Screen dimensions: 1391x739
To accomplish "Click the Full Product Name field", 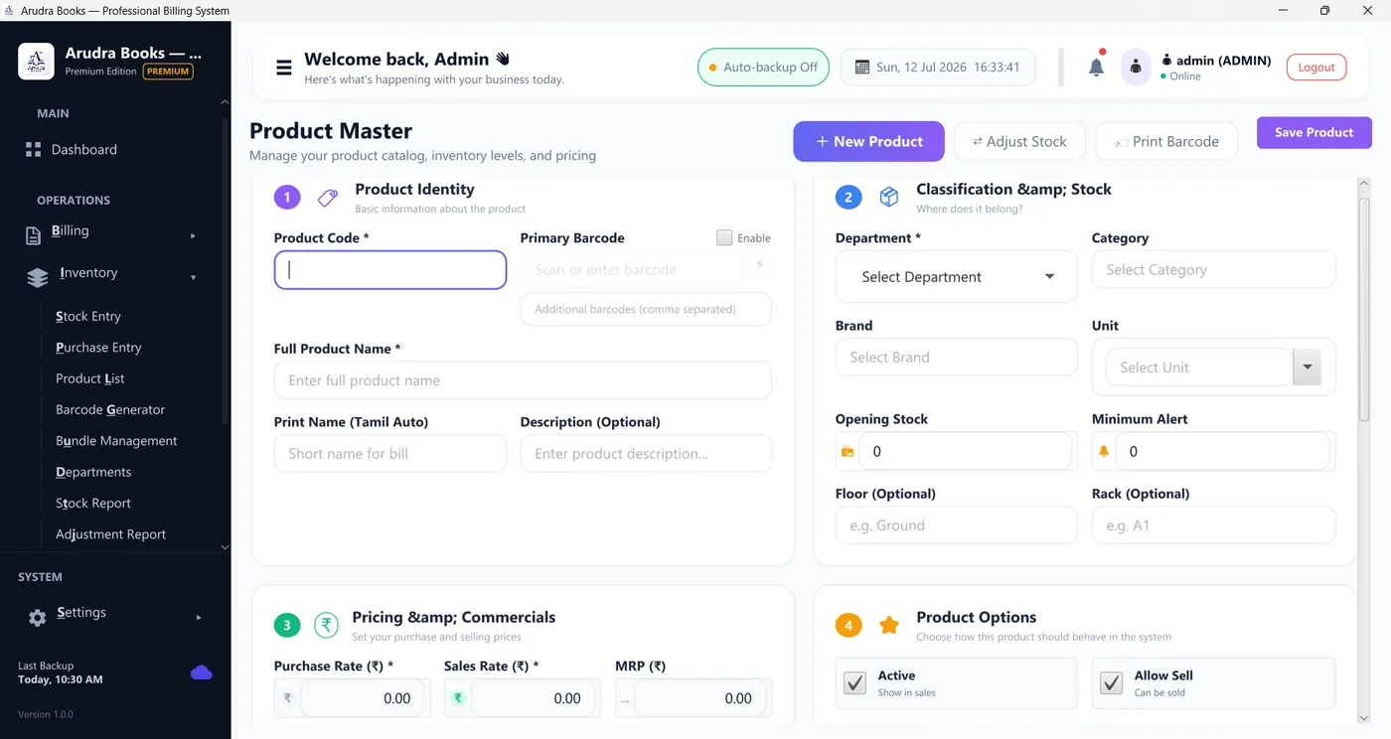I will pos(523,380).
